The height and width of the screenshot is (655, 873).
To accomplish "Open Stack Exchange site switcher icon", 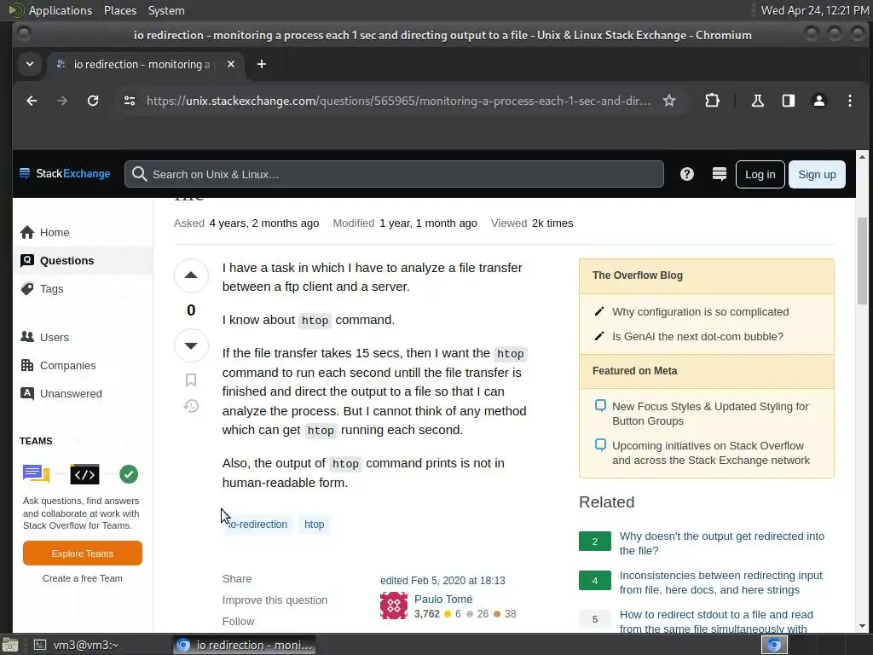I will [720, 174].
